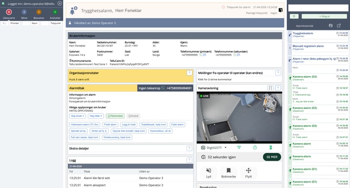
Task: Sort alarm list by Tidspunkt column
Action: 55,23
